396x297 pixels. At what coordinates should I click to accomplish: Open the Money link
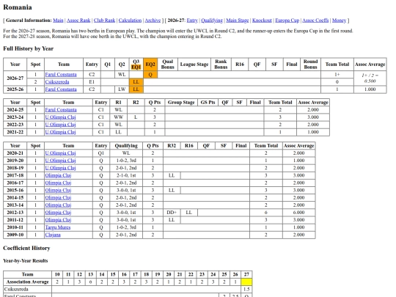pos(339,21)
